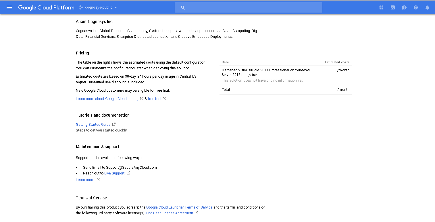
Task: Click the 'Estimated costs' column header
Action: point(337,62)
